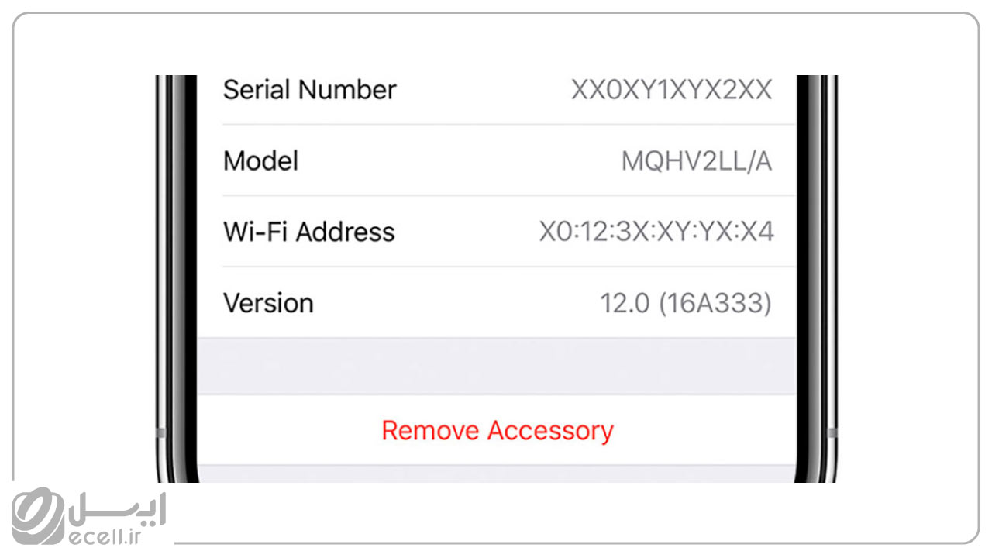Tap the red Remove Accessory button
The image size is (992, 558).
[498, 430]
